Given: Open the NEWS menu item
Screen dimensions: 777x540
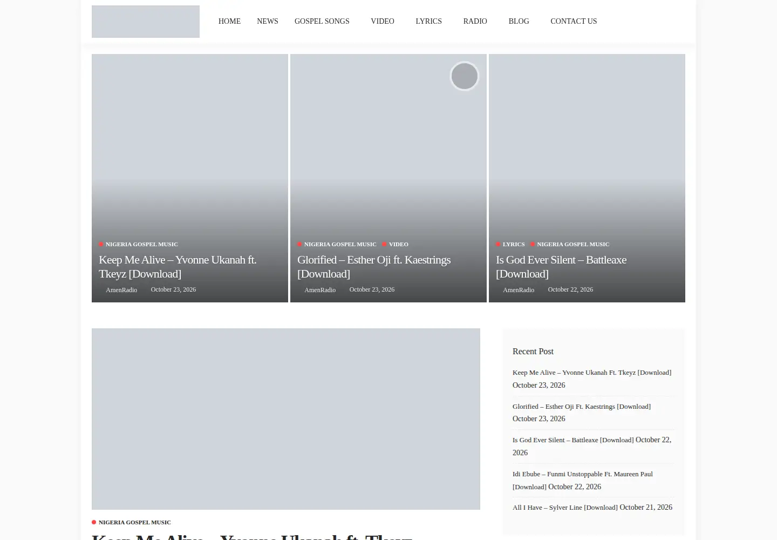Looking at the screenshot, I should 268,22.
